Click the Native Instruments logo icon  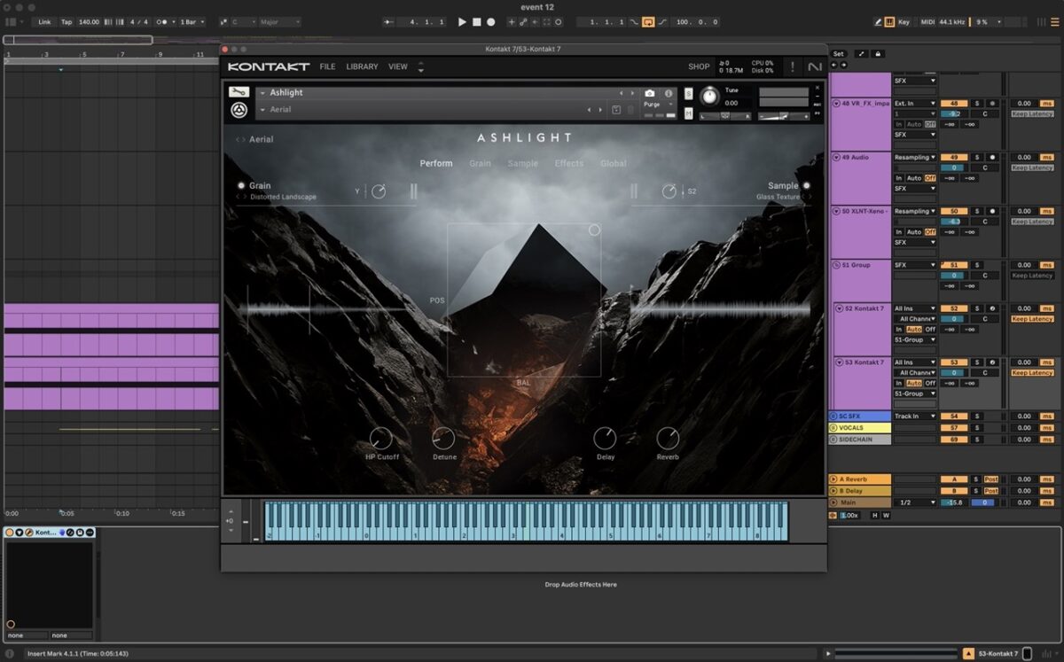point(814,66)
